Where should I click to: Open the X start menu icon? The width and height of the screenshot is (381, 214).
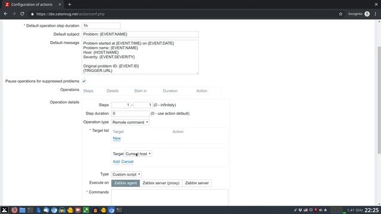(x=4, y=210)
